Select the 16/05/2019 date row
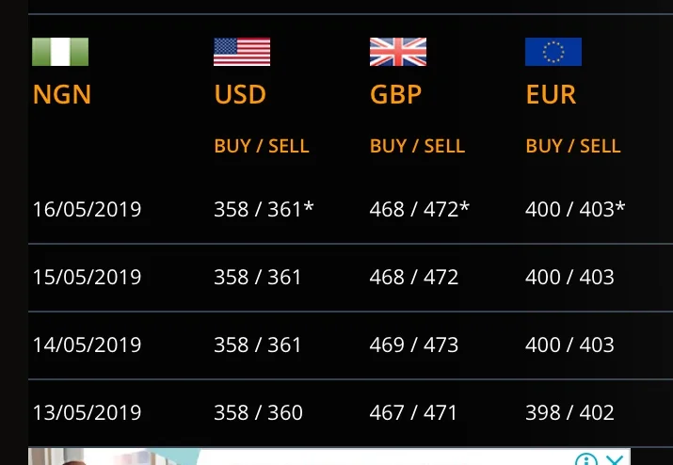The width and height of the screenshot is (673, 465). pos(87,209)
